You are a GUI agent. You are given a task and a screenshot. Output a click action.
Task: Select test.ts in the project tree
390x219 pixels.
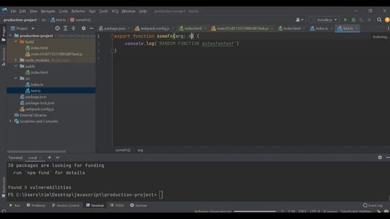[x=35, y=91]
